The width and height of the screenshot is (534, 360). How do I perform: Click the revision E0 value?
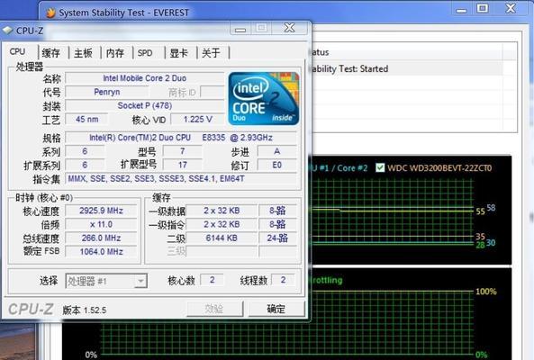[276, 165]
